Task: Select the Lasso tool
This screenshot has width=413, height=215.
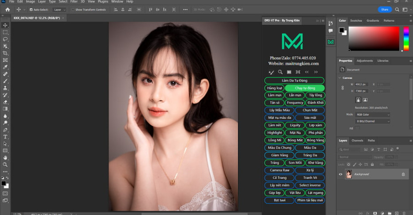Action: [5, 39]
